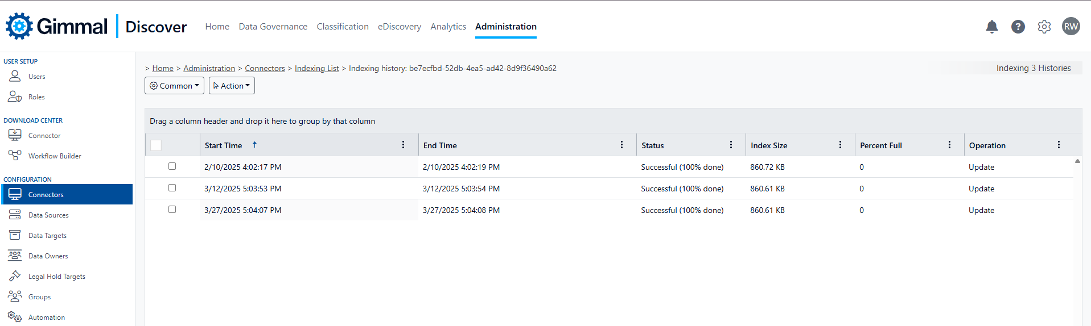Open Workflow Builder from the sidebar
The width and height of the screenshot is (1091, 326).
tap(55, 156)
